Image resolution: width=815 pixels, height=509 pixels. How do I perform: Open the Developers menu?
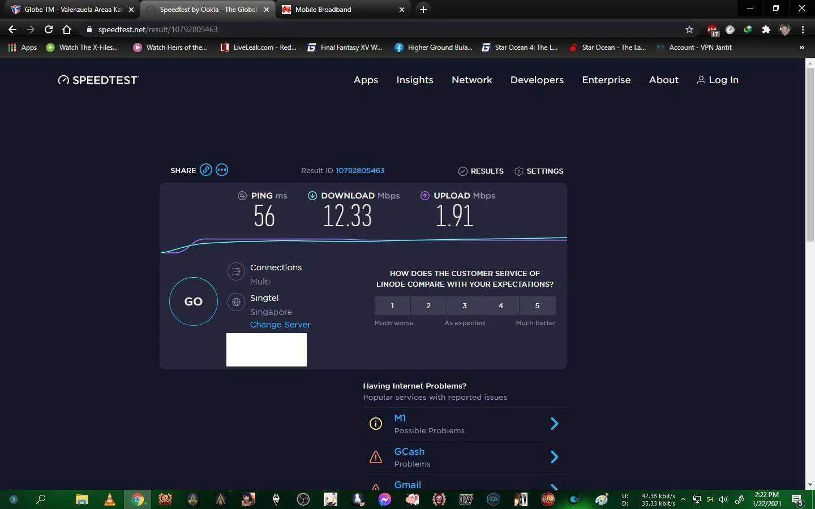[537, 80]
